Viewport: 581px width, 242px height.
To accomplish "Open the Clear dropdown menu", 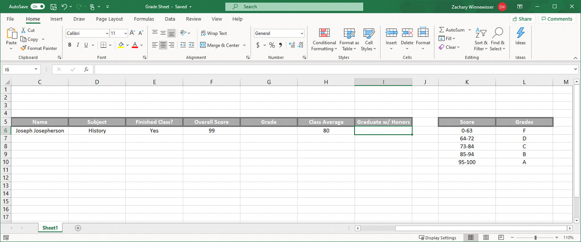I will (x=449, y=47).
